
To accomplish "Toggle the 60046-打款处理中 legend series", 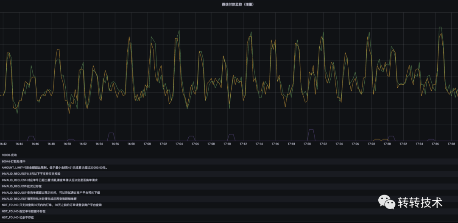I will point(14,161).
